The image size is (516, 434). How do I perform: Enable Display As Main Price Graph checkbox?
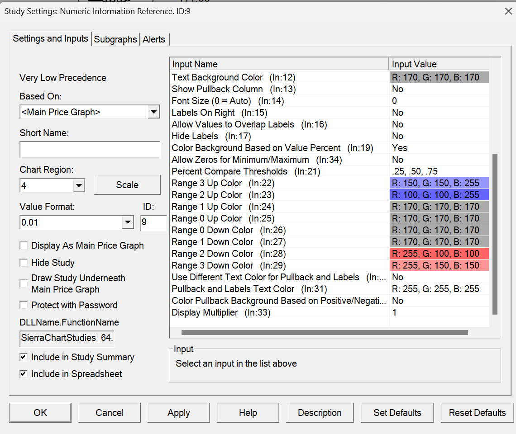[x=24, y=245]
